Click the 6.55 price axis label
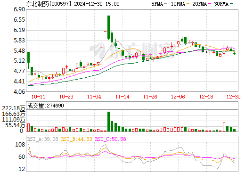 19,20
